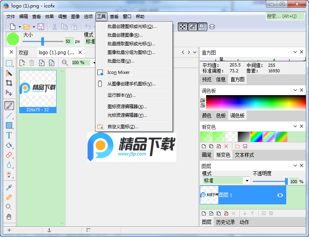The image size is (309, 237).
Task: Choose 从图像创建手机图标(V)... menu entry
Action: click(x=134, y=84)
